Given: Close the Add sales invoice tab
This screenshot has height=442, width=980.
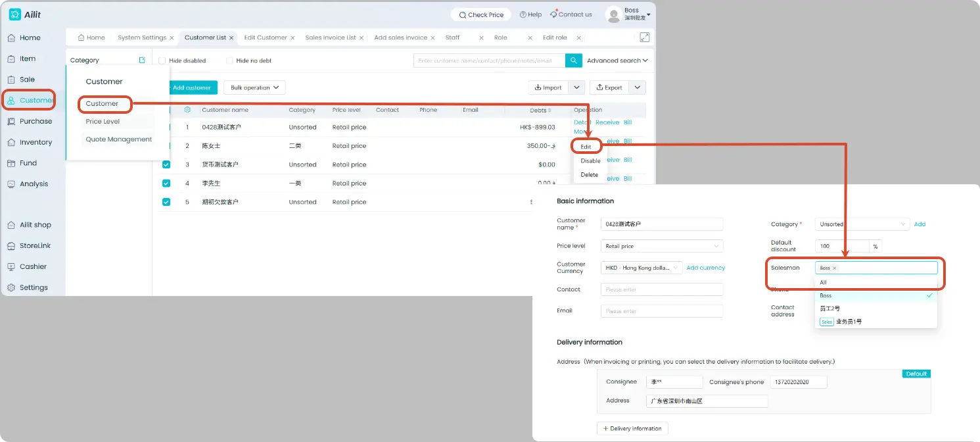Looking at the screenshot, I should [x=433, y=38].
